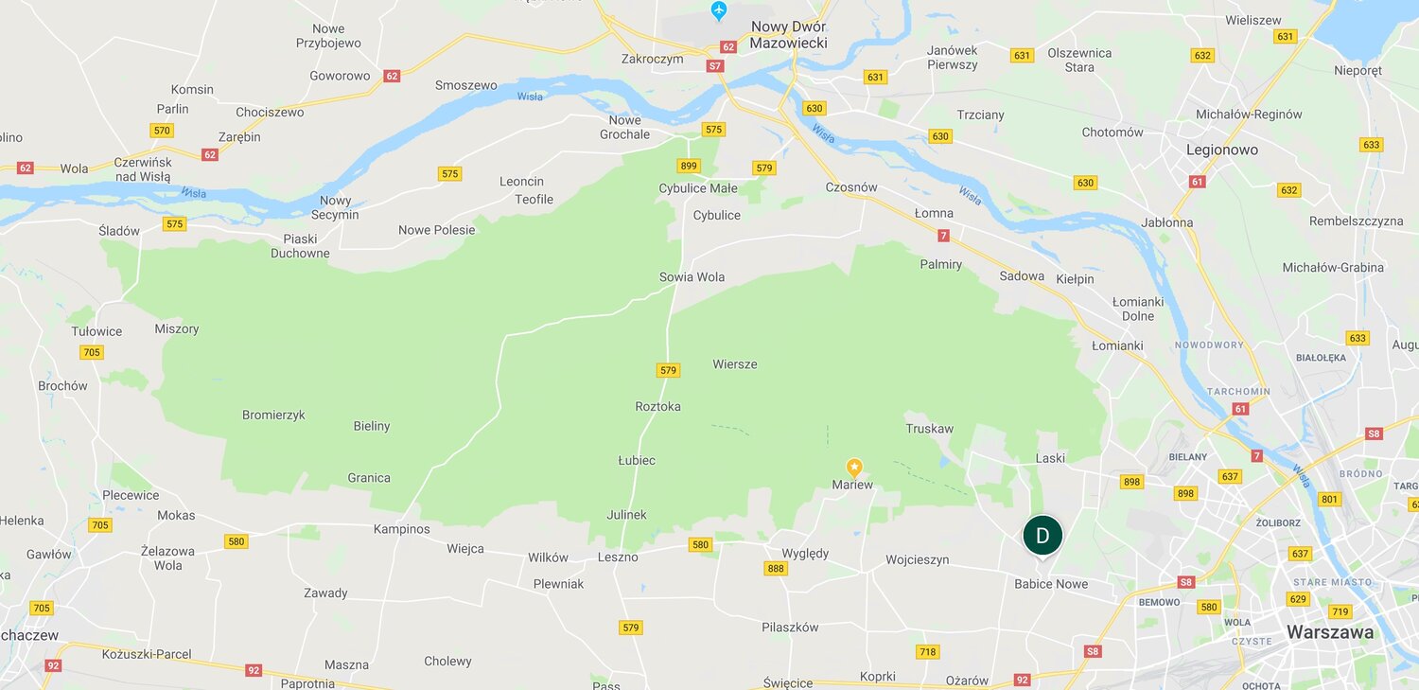
Task: Click the Babice Nowe place label
Action: [x=1051, y=584]
